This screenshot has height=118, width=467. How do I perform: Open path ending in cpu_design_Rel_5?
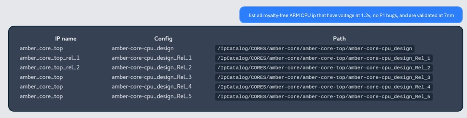point(324,97)
